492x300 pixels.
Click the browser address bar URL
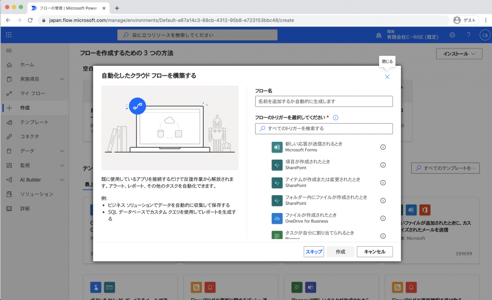(x=172, y=20)
